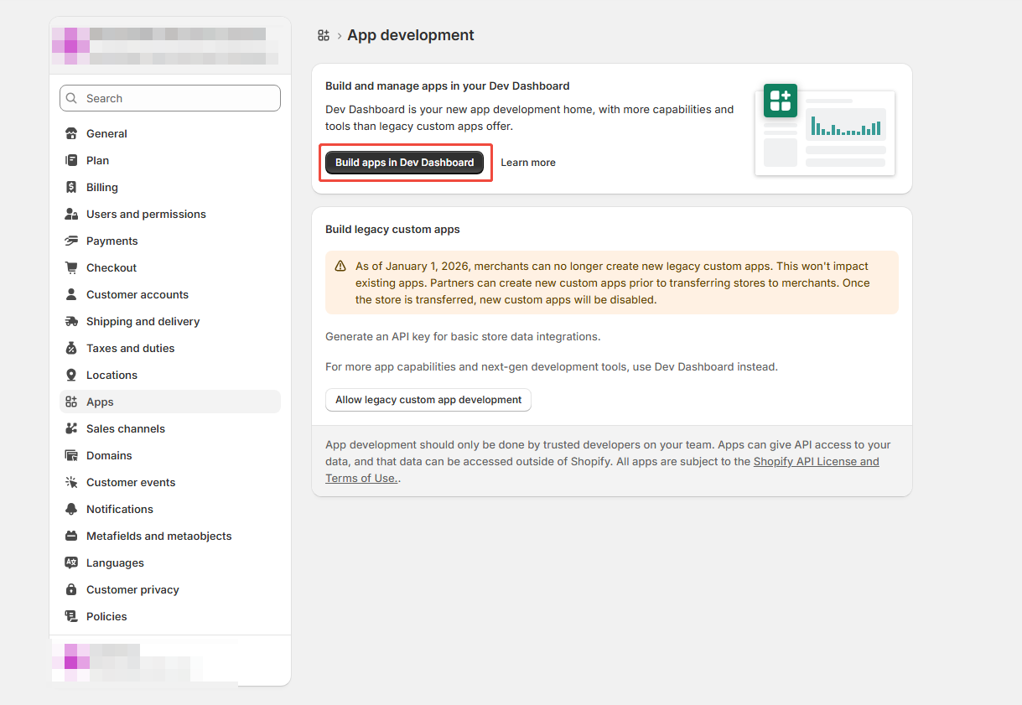Go to Users and permissions
The height and width of the screenshot is (705, 1022).
coord(146,214)
